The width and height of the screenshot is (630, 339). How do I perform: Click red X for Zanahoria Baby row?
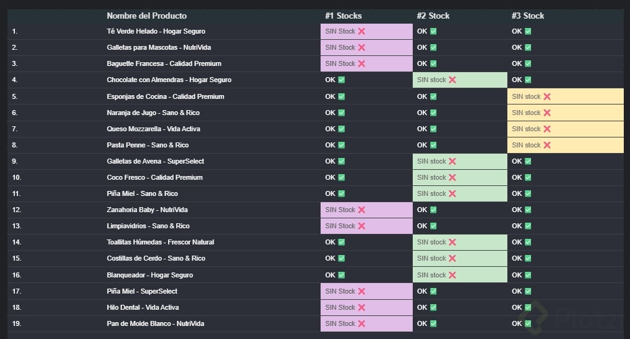[361, 210]
